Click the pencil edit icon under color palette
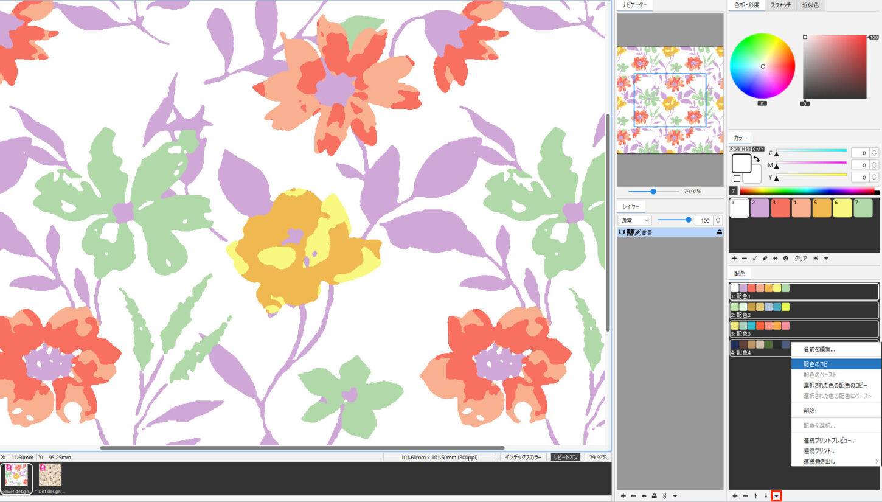 (x=765, y=259)
